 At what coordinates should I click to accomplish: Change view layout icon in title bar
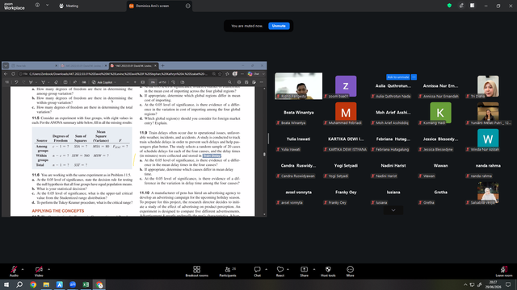click(472, 6)
